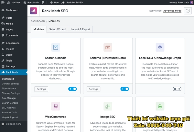
Task: Disable the Schema module toggle
Action: [125, 89]
